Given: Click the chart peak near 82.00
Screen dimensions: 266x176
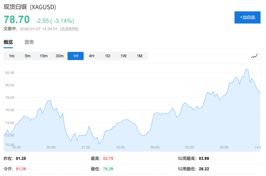Looking at the screenshot, I should pos(247,69).
